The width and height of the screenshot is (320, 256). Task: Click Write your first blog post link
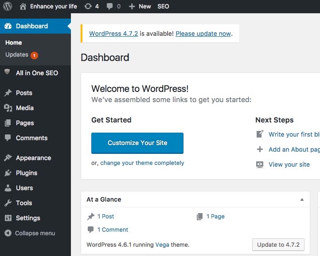tap(294, 134)
